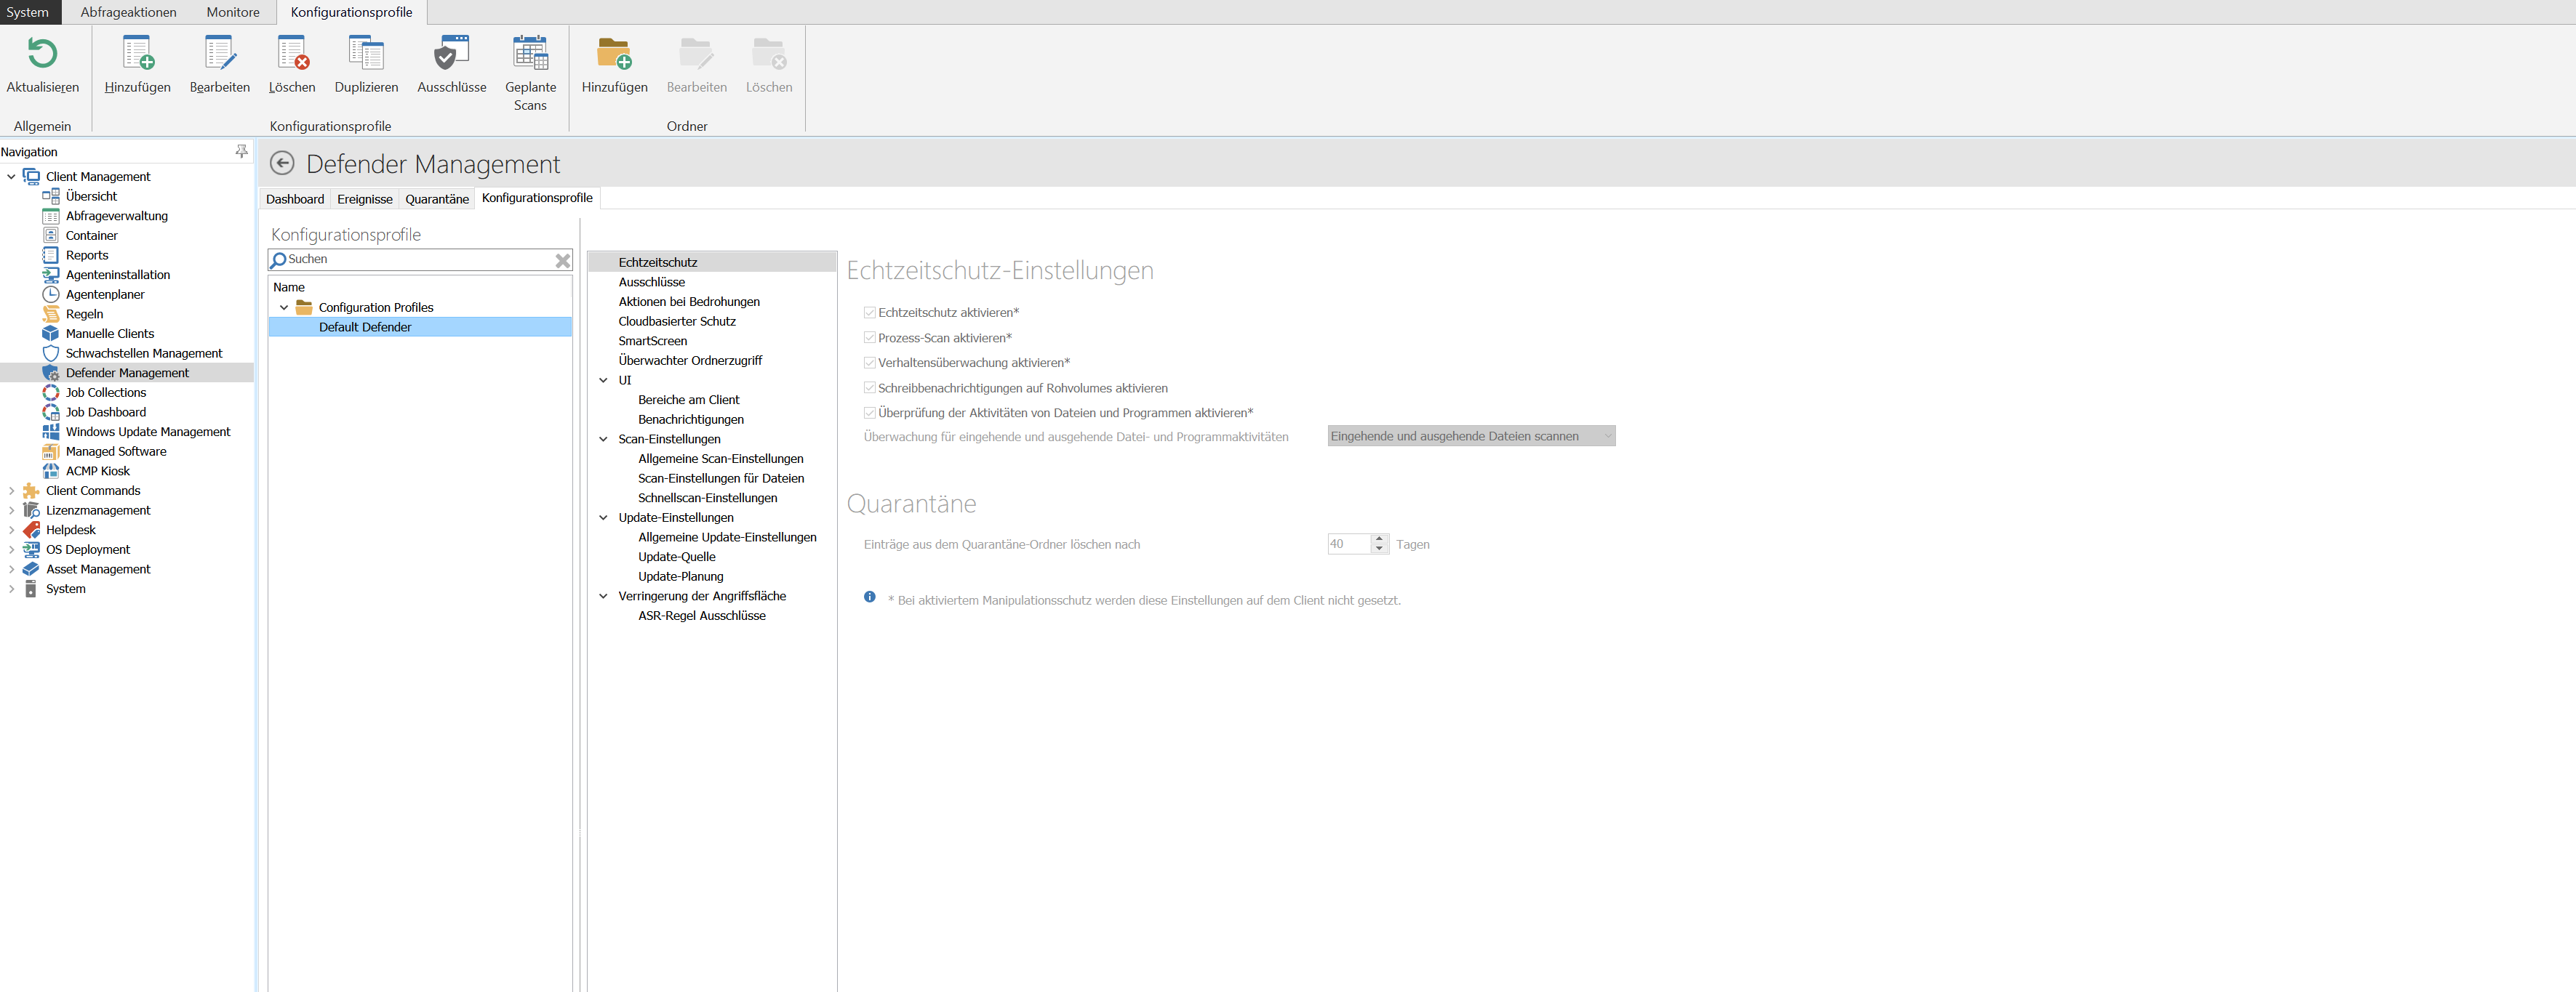Click Duplizieren profile icon in ribbon
Viewport: 2576px width, 992px height.
pyautogui.click(x=366, y=54)
